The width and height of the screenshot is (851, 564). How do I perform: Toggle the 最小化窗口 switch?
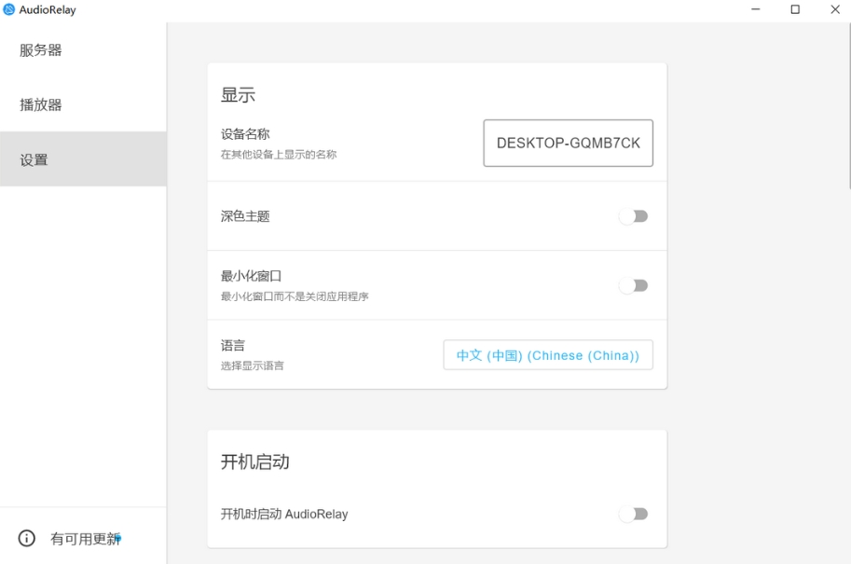pos(634,285)
